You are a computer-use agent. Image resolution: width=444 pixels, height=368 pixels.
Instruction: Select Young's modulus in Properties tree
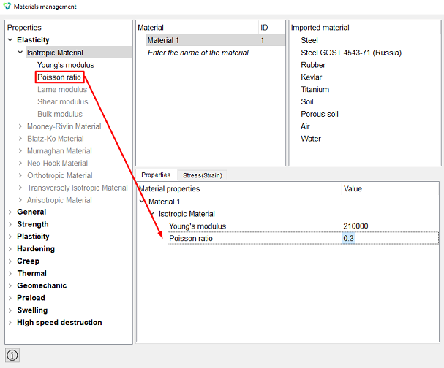coord(66,65)
